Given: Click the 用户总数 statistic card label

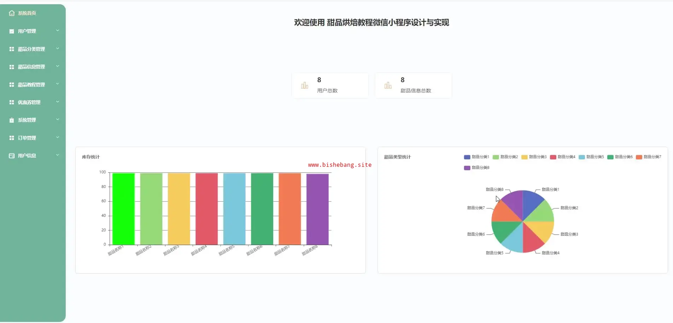Looking at the screenshot, I should coord(327,91).
